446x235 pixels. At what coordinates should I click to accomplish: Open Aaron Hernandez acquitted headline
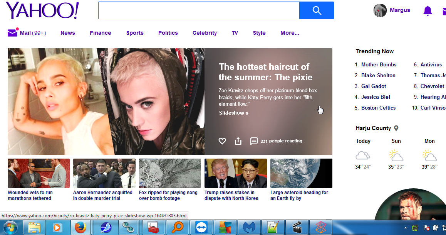pyautogui.click(x=103, y=195)
